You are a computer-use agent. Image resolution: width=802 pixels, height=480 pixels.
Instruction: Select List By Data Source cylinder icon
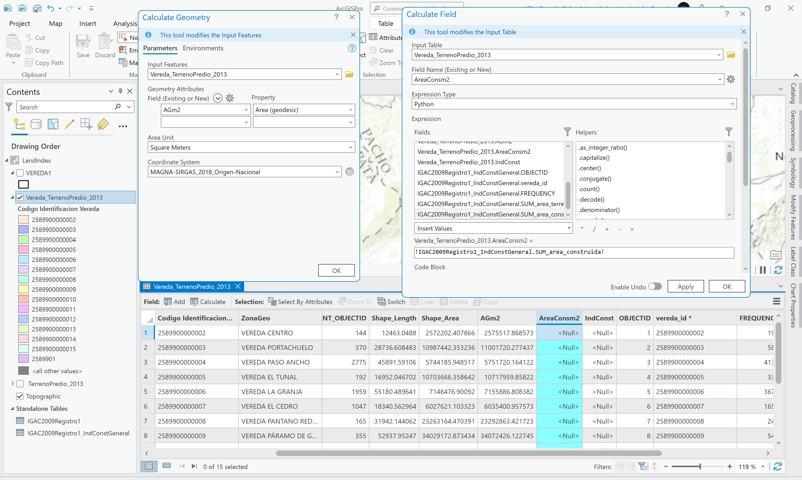pos(36,124)
